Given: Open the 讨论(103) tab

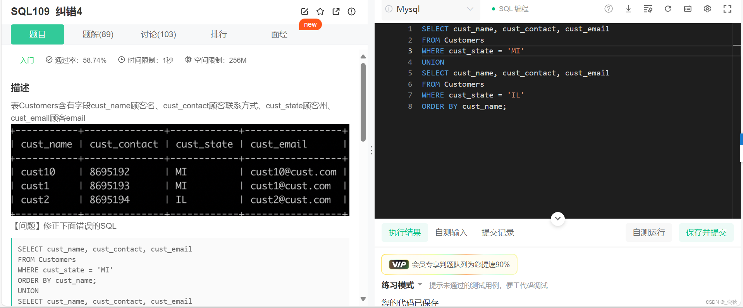Looking at the screenshot, I should [x=158, y=34].
